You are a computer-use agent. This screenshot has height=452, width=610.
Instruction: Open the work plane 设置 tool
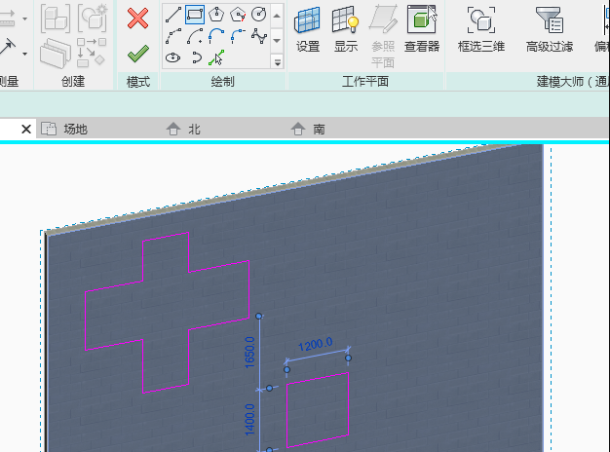[x=308, y=29]
